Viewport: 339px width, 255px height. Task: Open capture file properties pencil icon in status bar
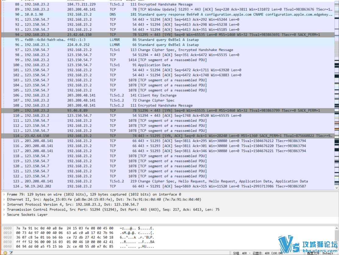(11, 253)
